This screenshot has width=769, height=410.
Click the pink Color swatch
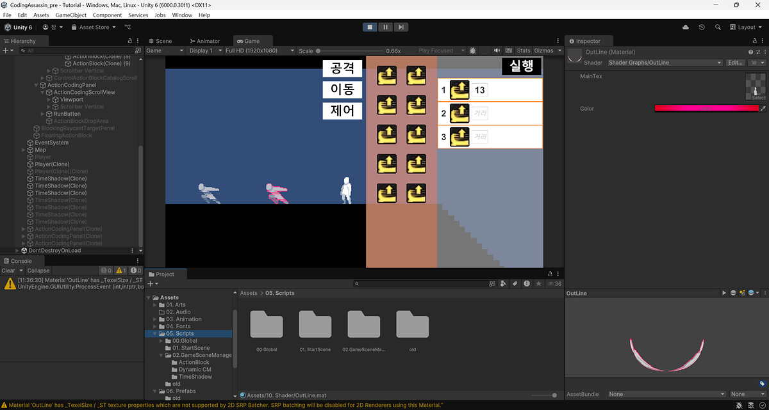point(706,109)
